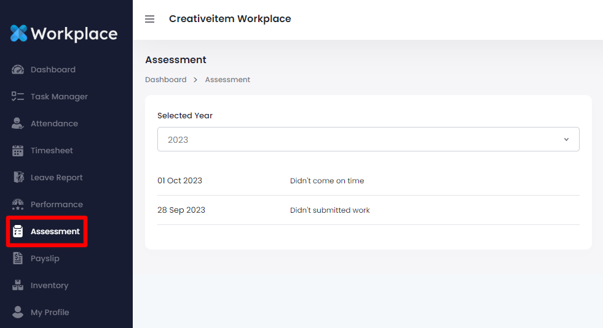
Task: Click the Leave Report door icon
Action: [18, 178]
